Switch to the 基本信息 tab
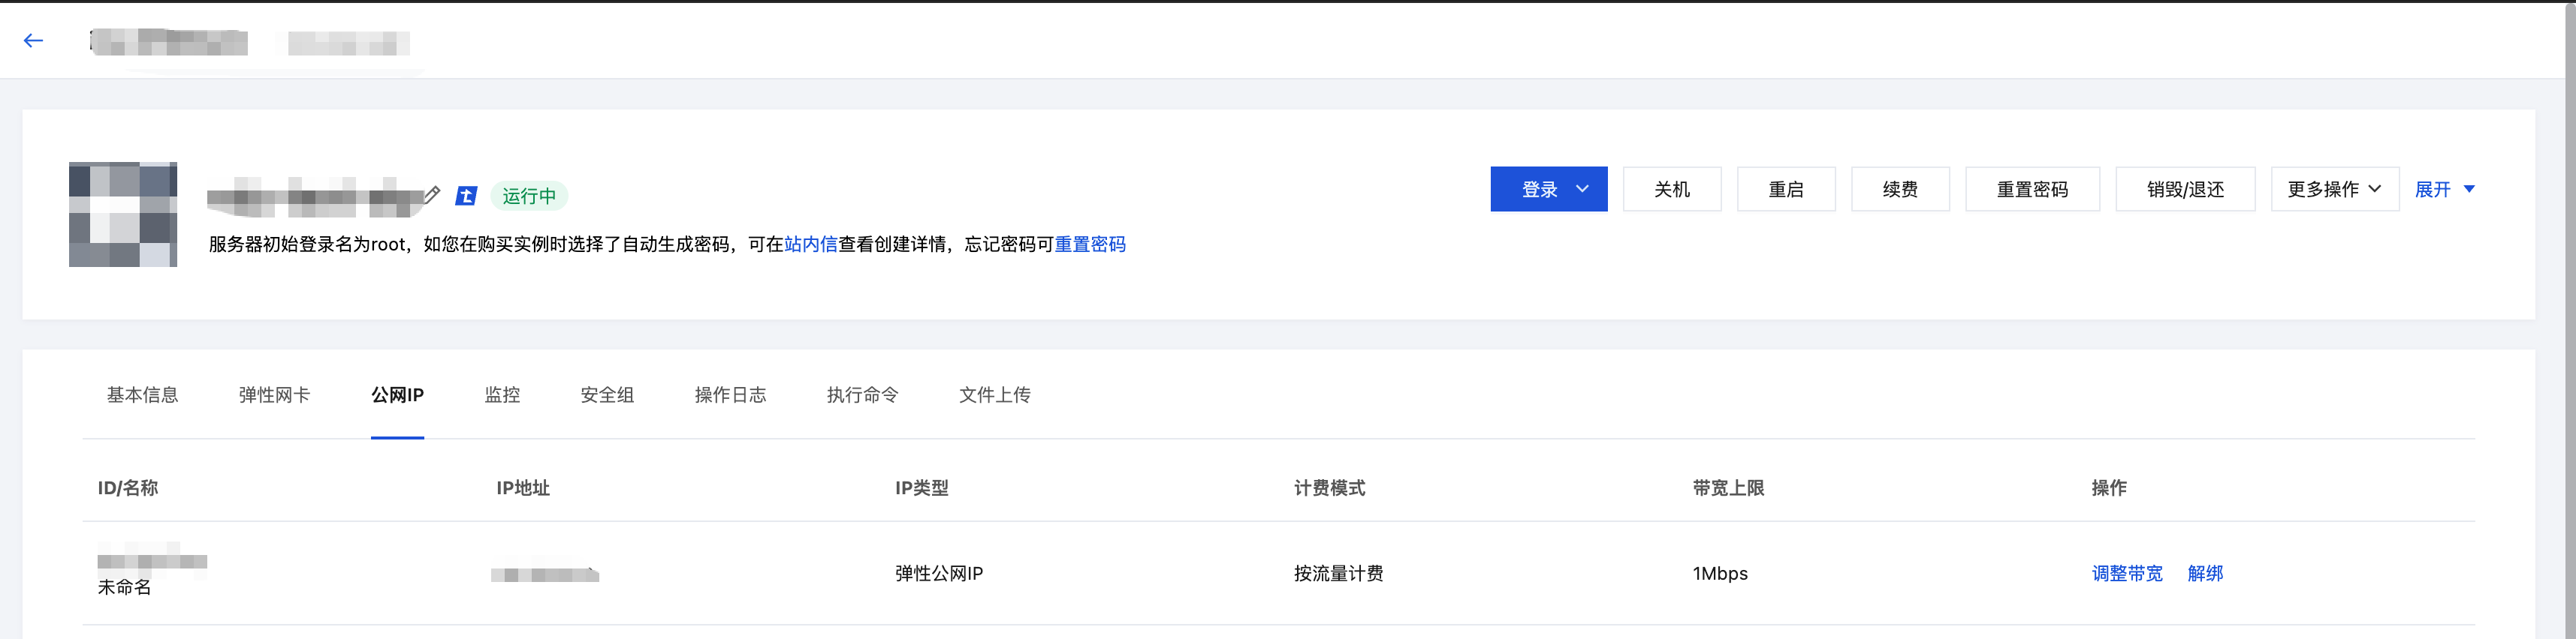The height and width of the screenshot is (639, 2576). pos(142,395)
